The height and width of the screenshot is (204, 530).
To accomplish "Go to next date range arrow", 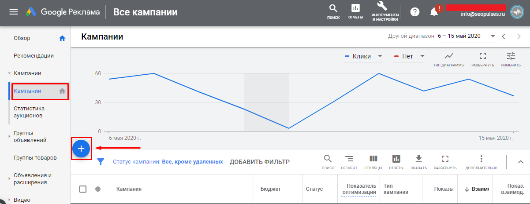I will (519, 36).
